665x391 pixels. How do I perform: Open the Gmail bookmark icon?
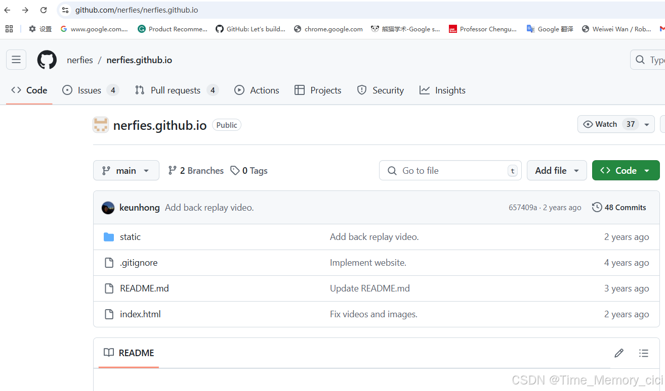[x=662, y=29]
